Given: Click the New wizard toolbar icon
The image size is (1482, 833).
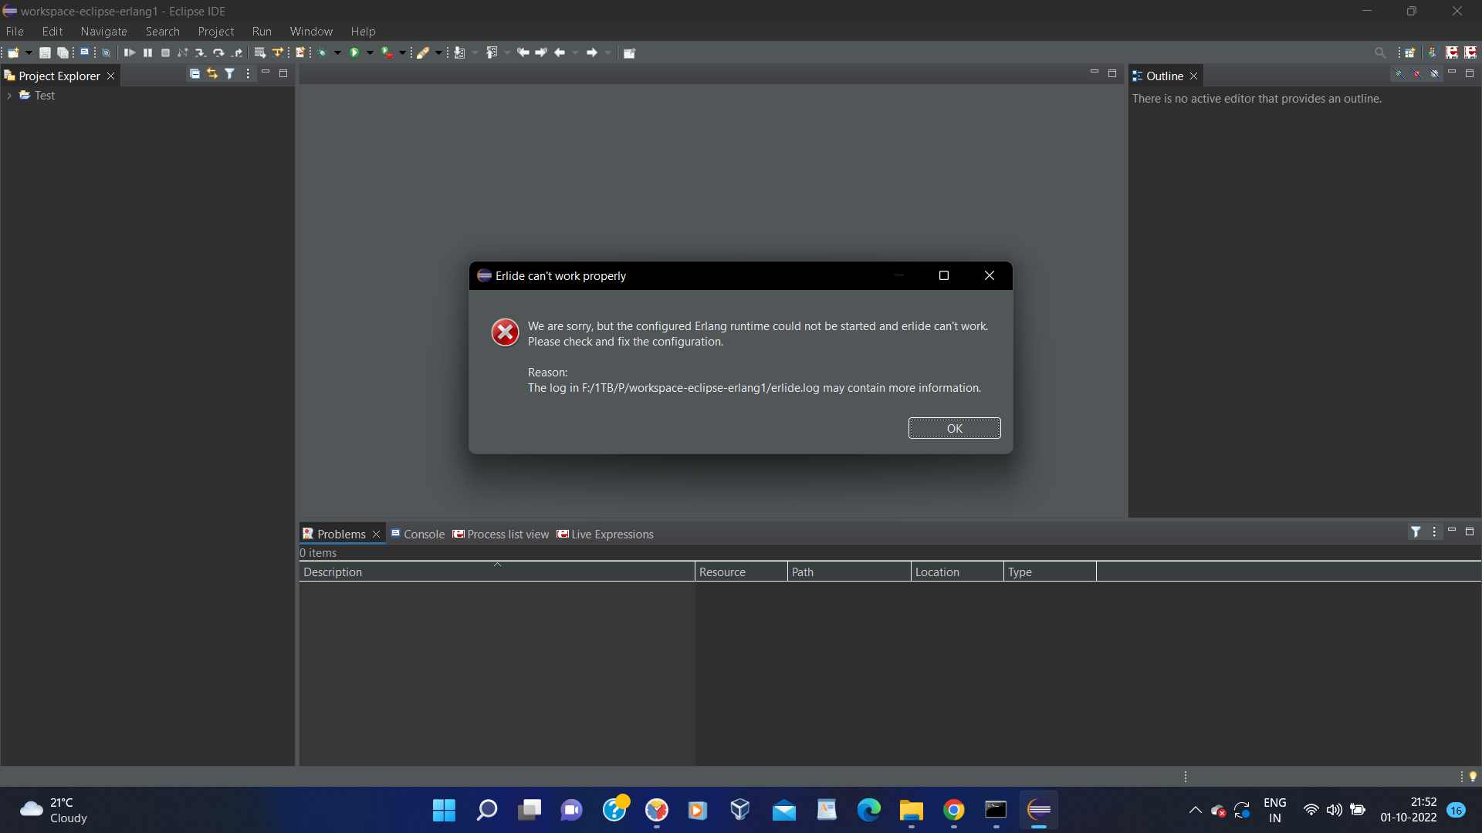Looking at the screenshot, I should 13,52.
